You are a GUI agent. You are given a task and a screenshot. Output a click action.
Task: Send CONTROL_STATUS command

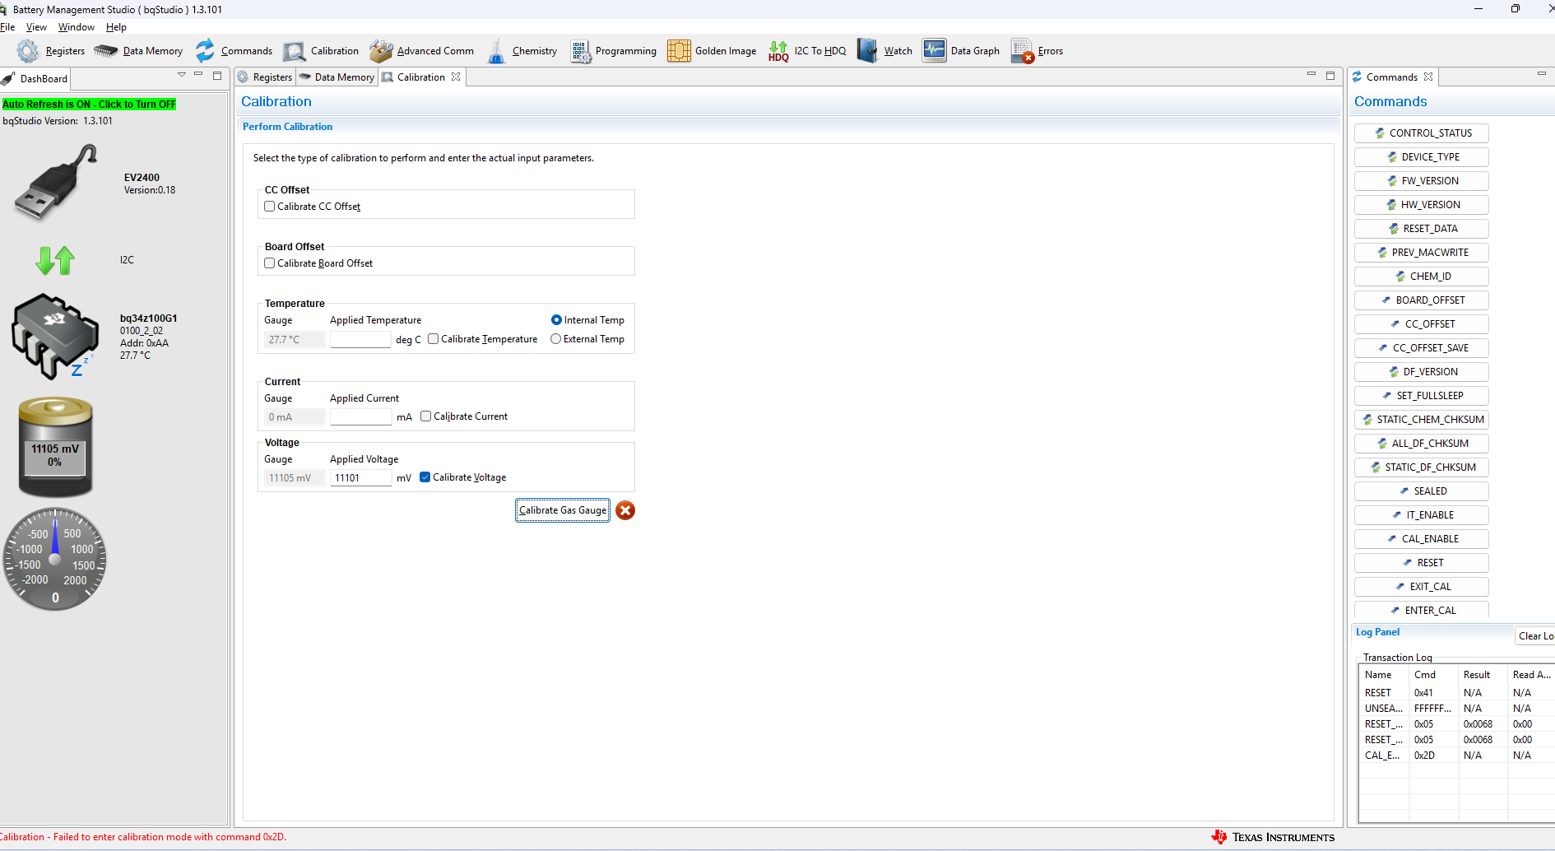click(1421, 133)
